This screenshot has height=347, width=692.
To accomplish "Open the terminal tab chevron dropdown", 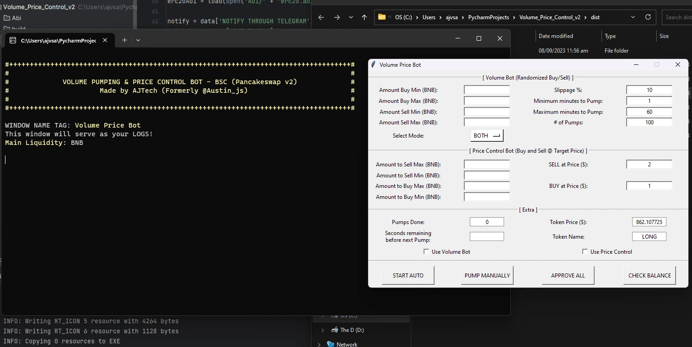I will pos(138,40).
